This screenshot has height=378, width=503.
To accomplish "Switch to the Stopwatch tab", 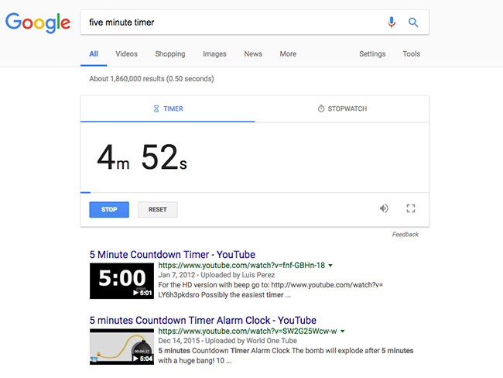I will click(342, 108).
